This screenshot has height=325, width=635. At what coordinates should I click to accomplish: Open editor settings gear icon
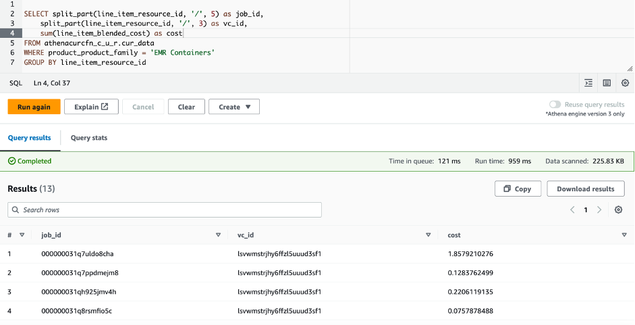click(x=626, y=83)
